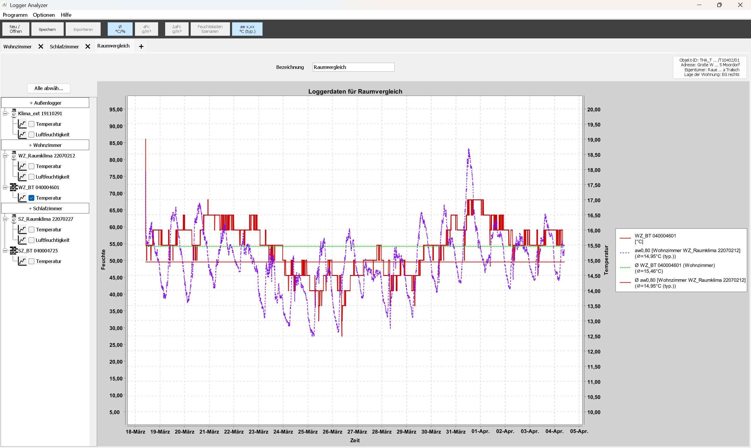This screenshot has width=751, height=448.
Task: Add a new tab with plus icon
Action: (x=141, y=47)
